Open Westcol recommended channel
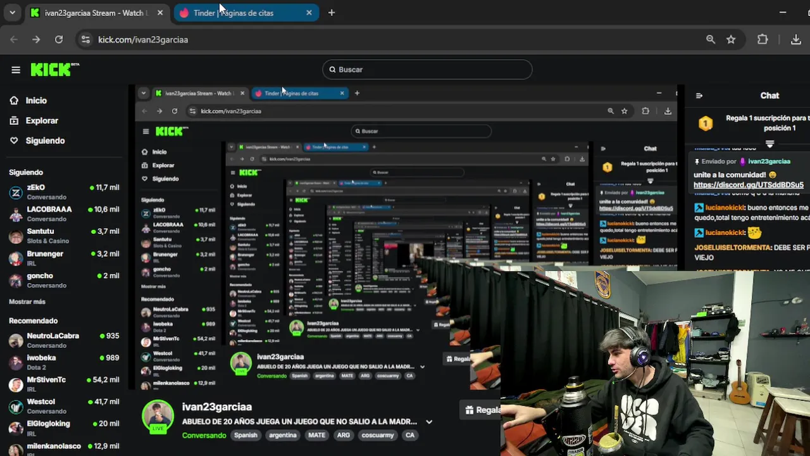Image resolution: width=810 pixels, height=456 pixels. [x=63, y=406]
